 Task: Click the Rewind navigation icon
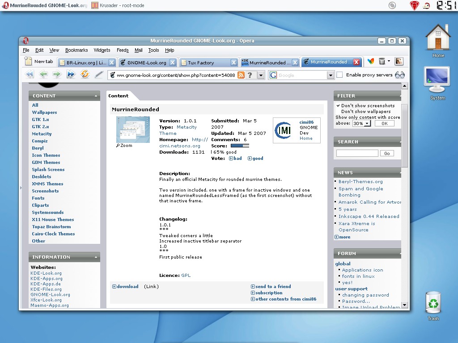point(30,75)
